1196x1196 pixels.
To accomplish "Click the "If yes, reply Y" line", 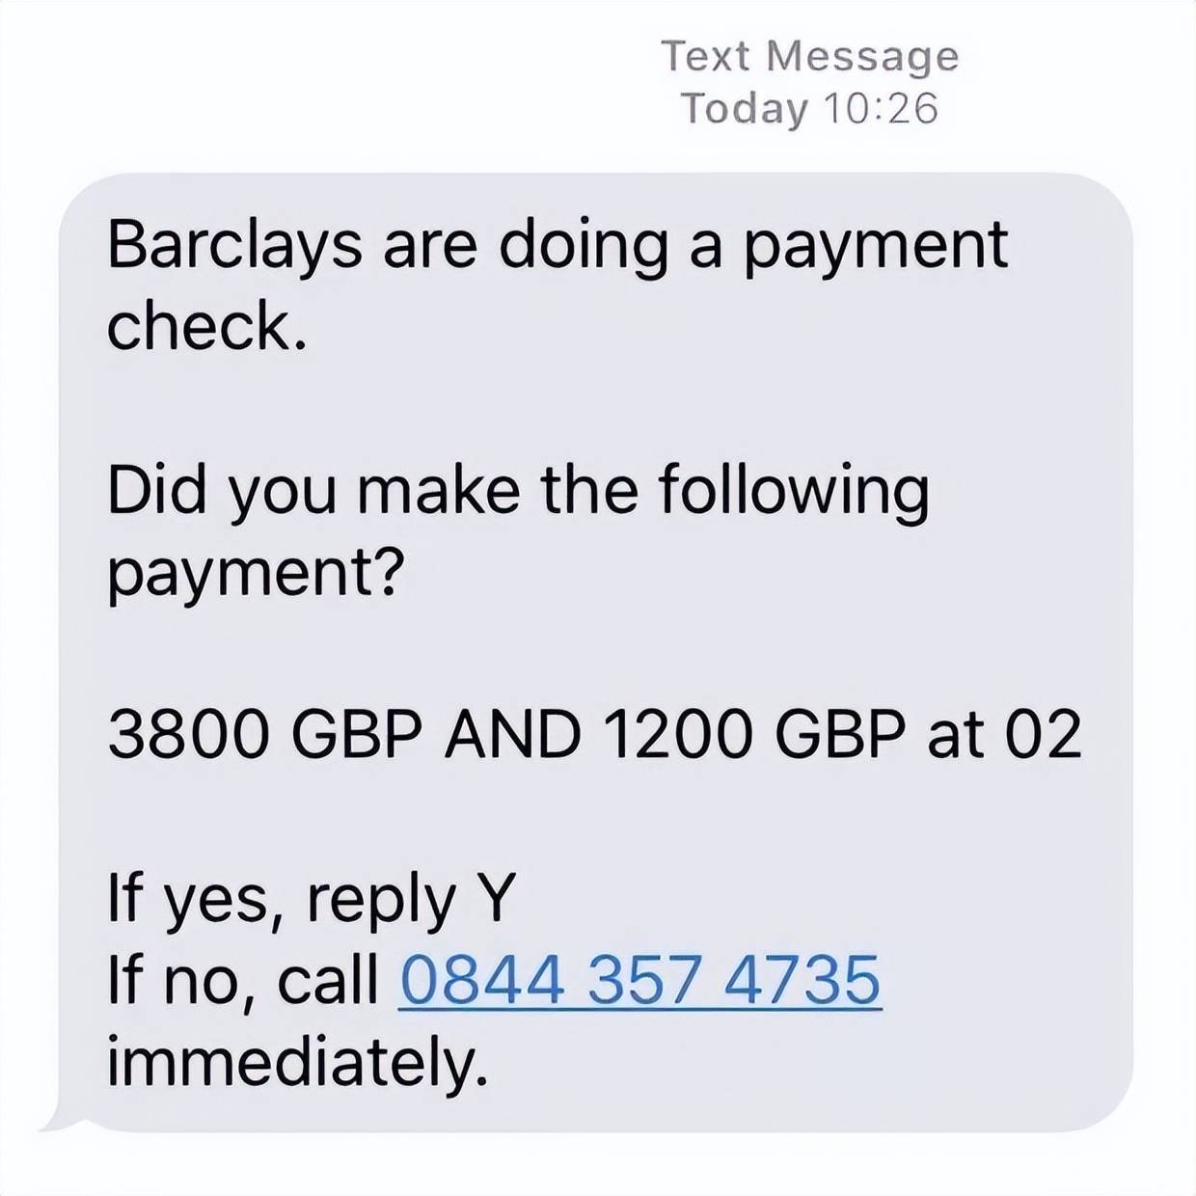I will (x=312, y=901).
